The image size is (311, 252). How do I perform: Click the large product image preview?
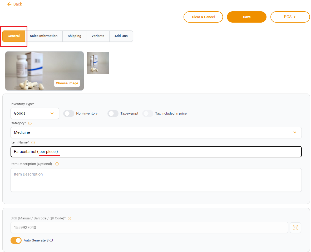[45, 71]
